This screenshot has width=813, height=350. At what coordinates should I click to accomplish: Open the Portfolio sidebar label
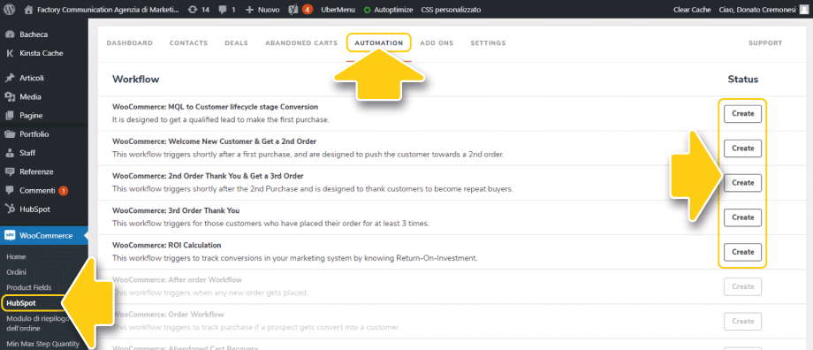34,133
